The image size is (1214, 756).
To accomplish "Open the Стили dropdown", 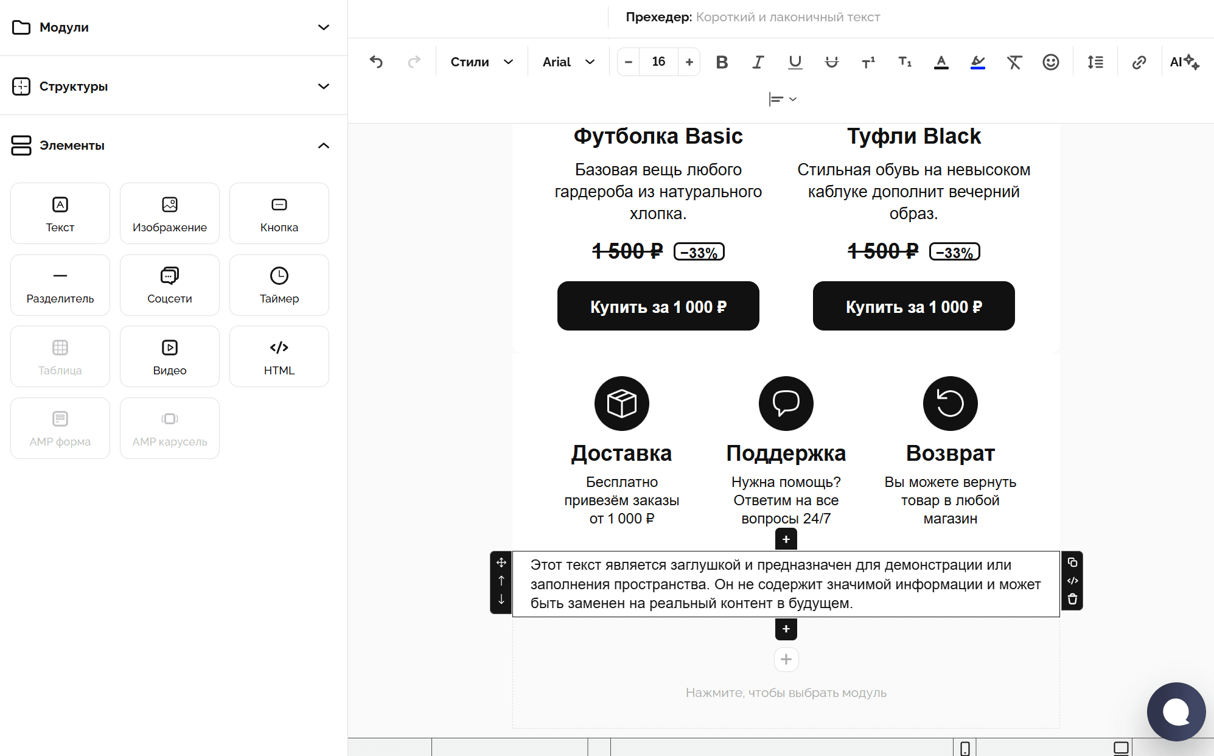I will tap(481, 62).
